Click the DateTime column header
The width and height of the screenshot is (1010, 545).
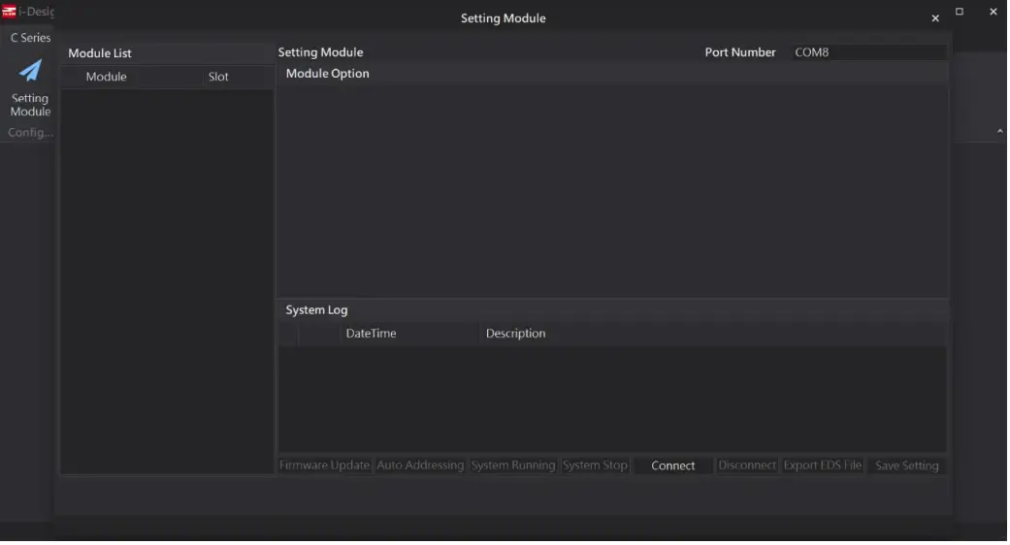(x=371, y=334)
